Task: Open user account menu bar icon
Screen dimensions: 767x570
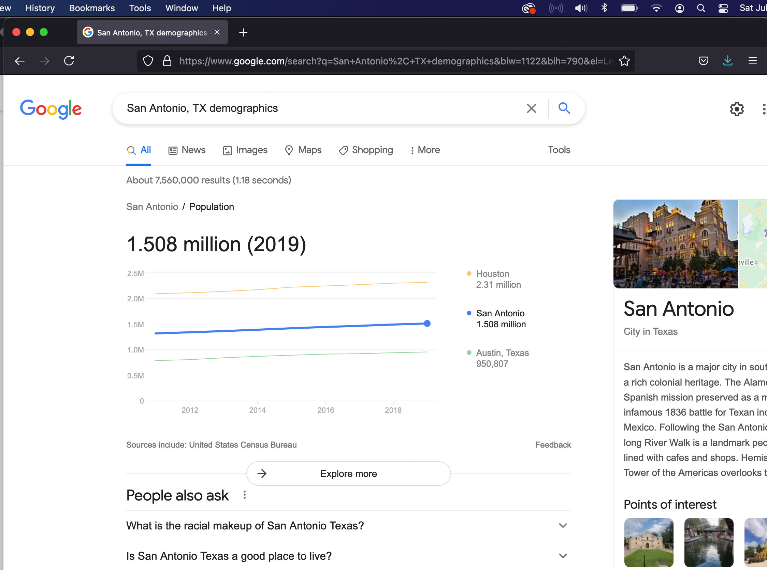Action: click(680, 8)
